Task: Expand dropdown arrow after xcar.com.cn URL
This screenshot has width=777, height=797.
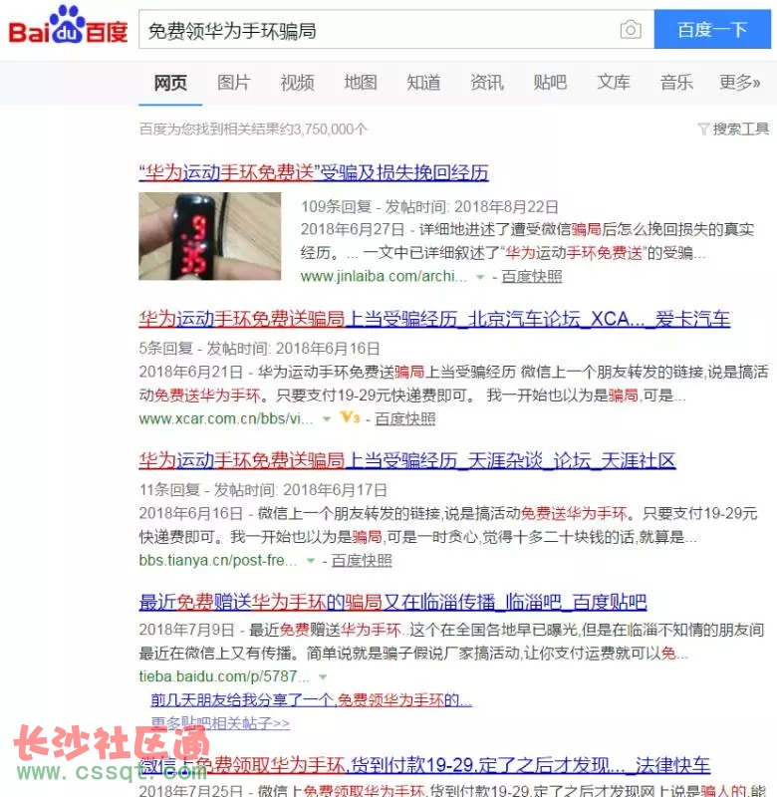Action: click(x=327, y=419)
